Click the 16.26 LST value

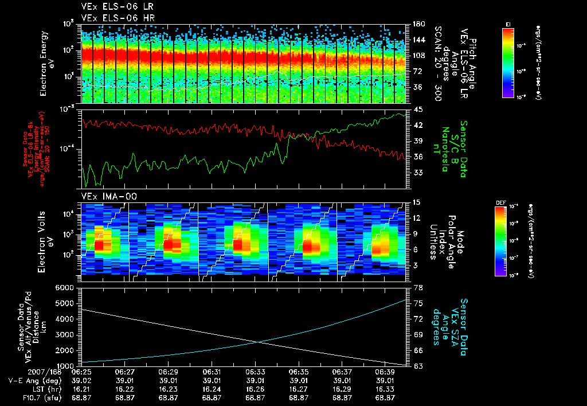(x=255, y=390)
